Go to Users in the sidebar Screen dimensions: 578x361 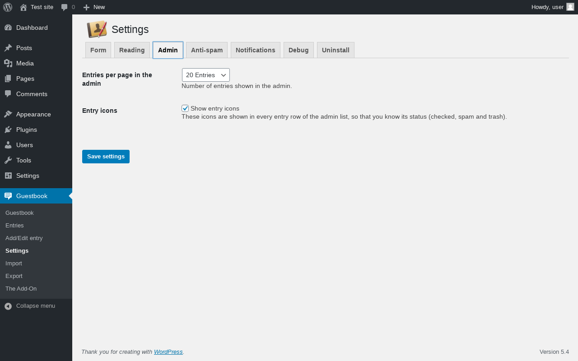[x=36, y=145]
